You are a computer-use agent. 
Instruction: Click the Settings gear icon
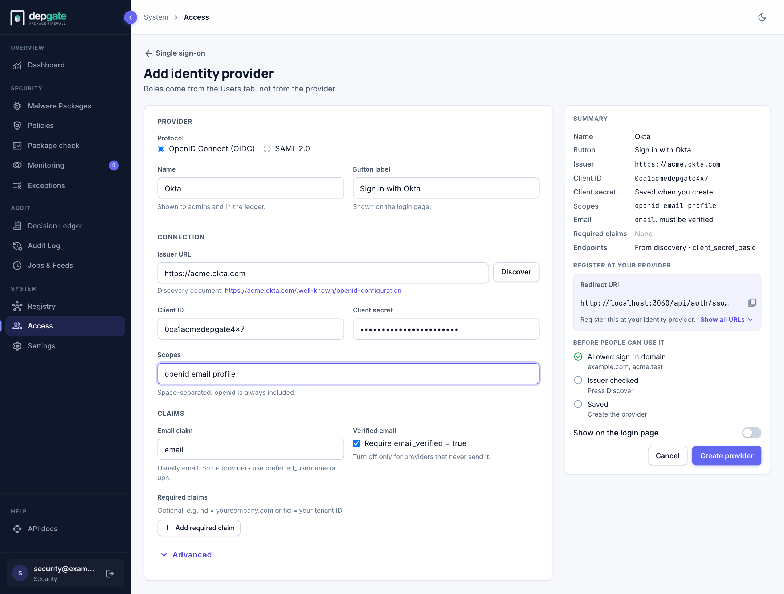17,346
